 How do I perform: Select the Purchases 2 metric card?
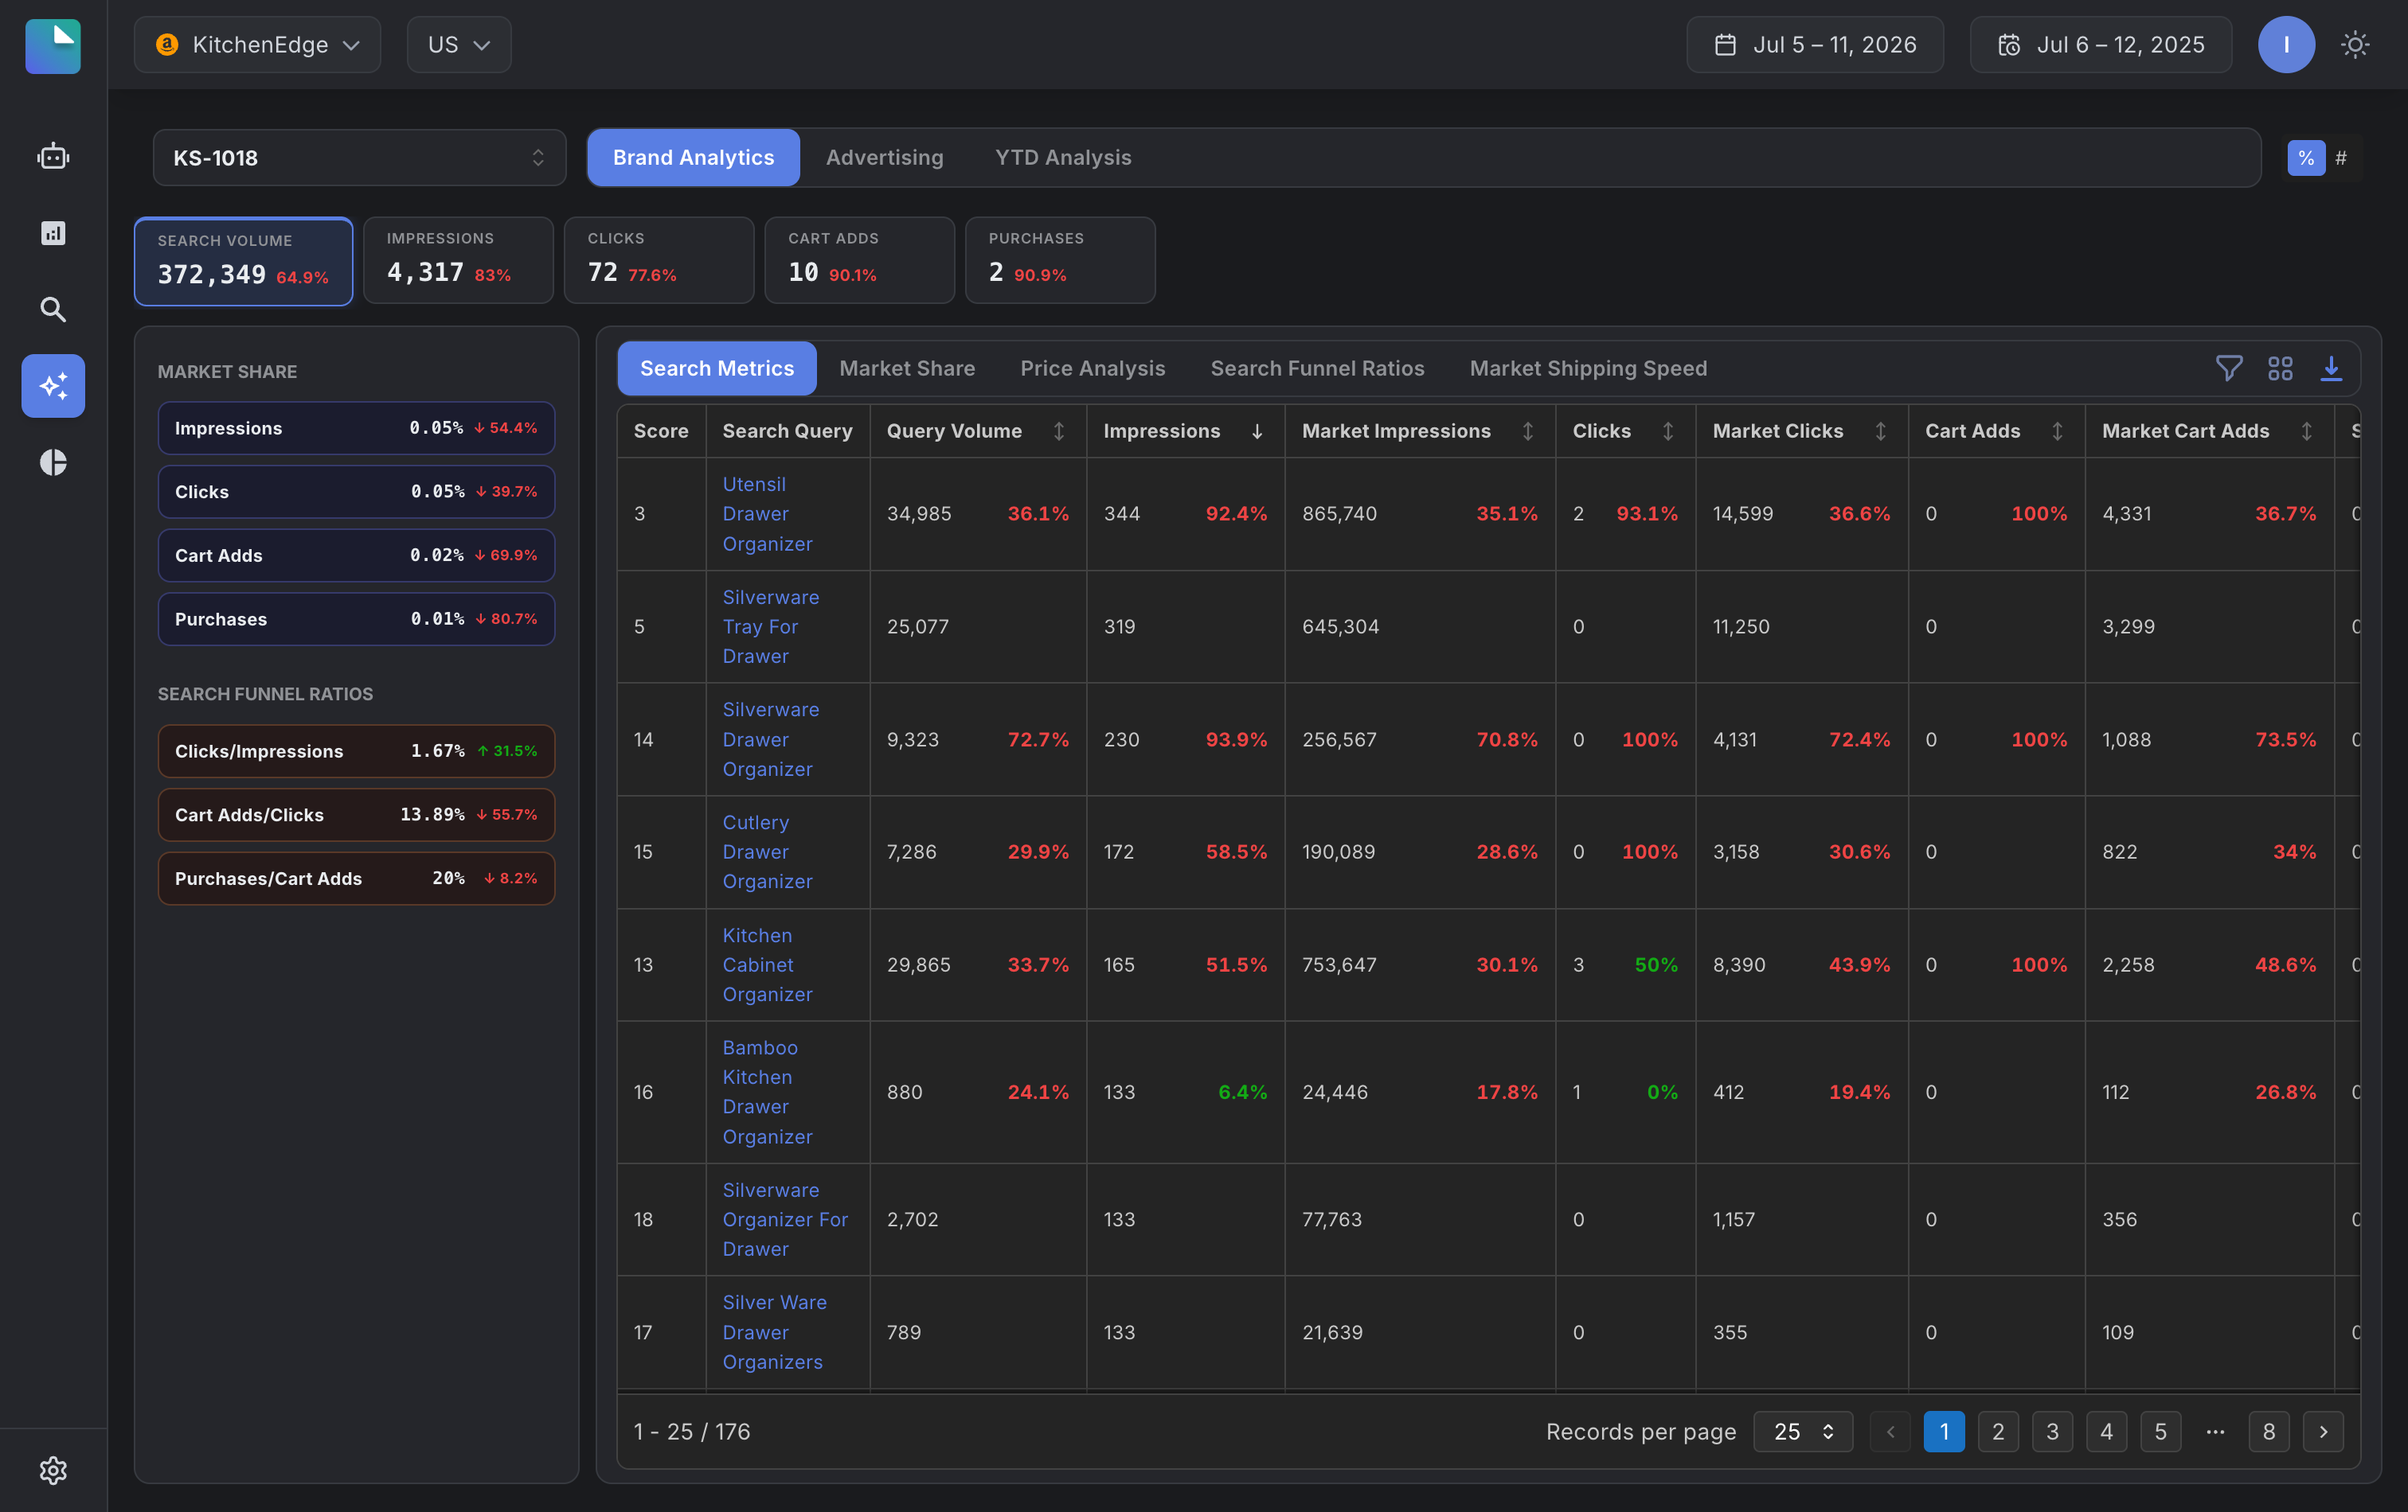point(1060,260)
